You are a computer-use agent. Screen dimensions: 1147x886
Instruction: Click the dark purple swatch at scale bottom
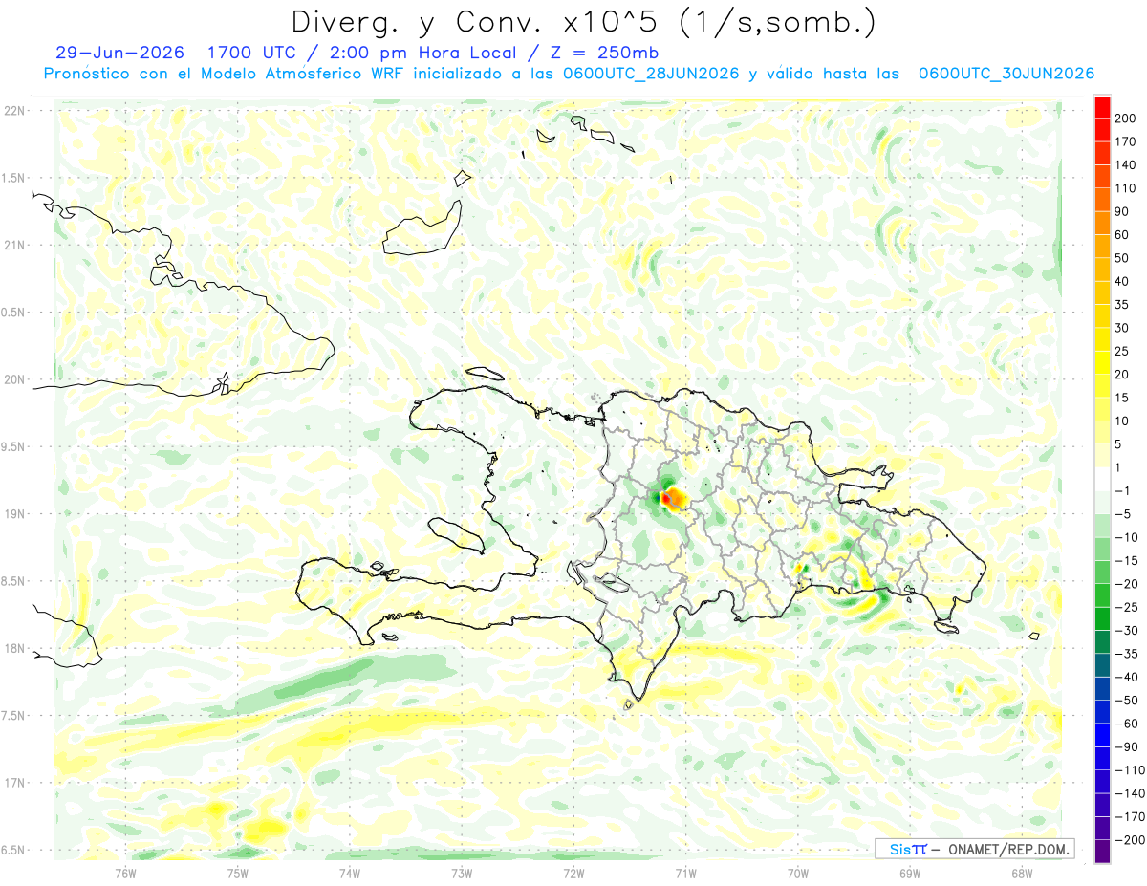point(1103,852)
